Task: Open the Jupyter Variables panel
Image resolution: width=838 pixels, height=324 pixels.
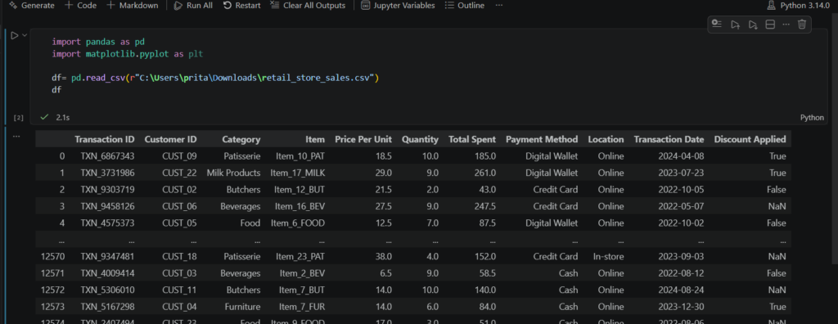Action: pyautogui.click(x=399, y=6)
